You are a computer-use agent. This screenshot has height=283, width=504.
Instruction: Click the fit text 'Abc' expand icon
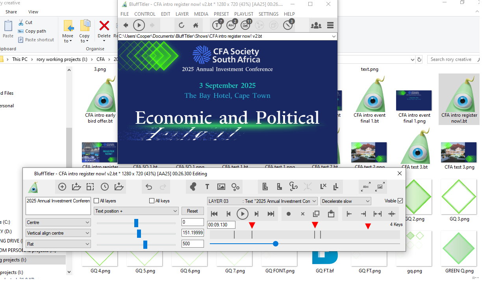tap(366, 187)
